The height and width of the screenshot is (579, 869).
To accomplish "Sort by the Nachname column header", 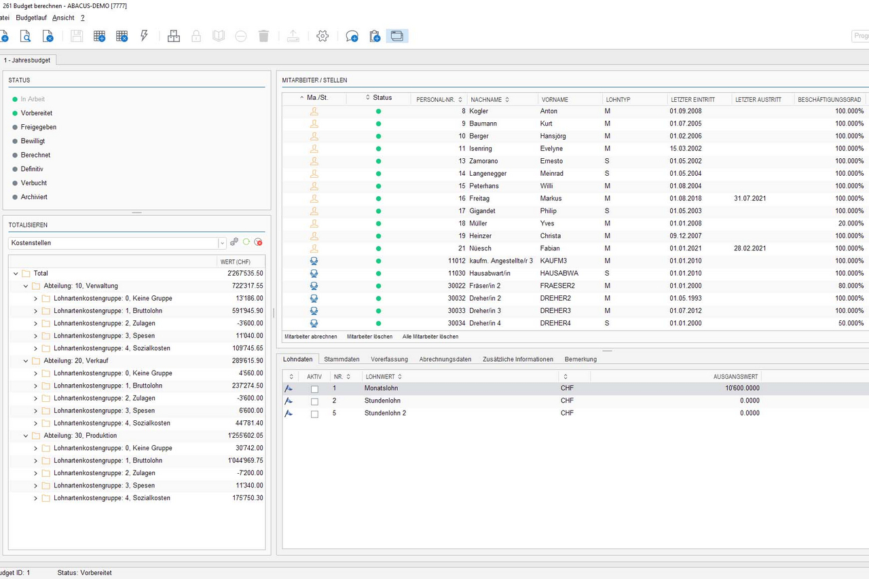I will click(x=485, y=99).
